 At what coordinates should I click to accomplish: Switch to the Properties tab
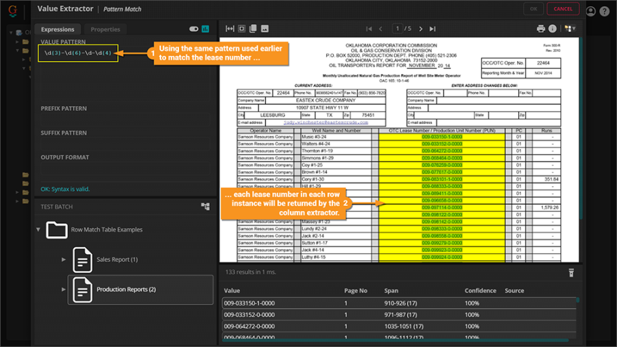(x=105, y=29)
